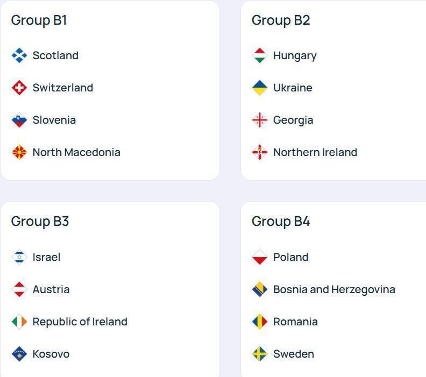The image size is (426, 377).
Task: Click the Bosnia and Herzegovina flag icon
Action: point(260,289)
